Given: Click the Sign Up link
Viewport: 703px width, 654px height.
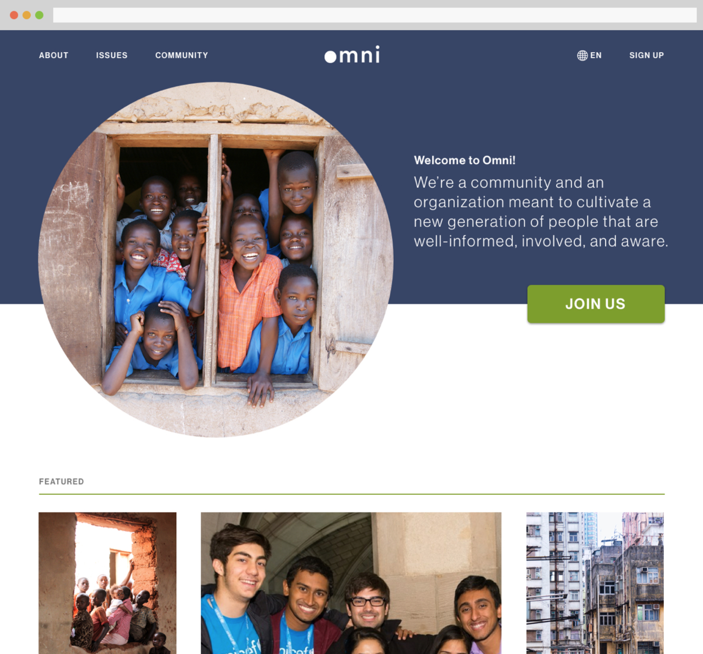Looking at the screenshot, I should point(646,55).
